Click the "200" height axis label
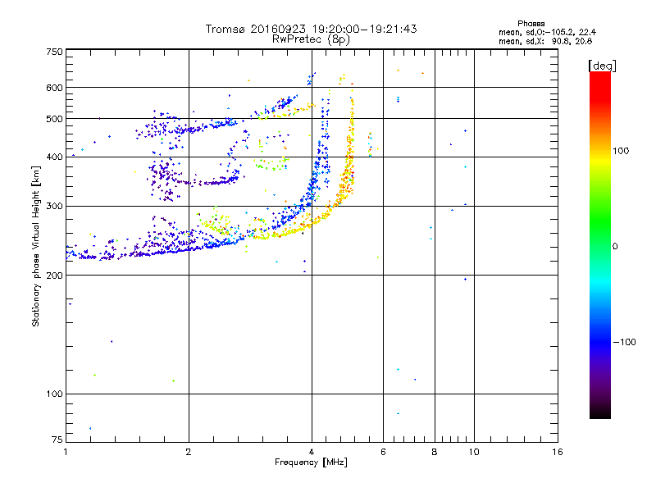Viewport: 656px width, 492px height. 54,276
